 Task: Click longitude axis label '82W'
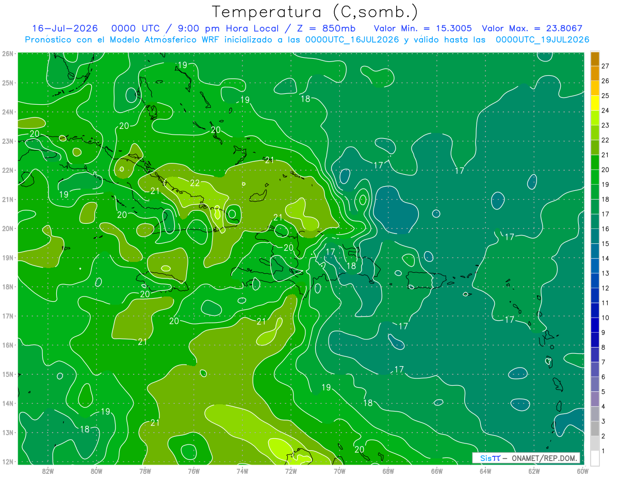pos(48,471)
